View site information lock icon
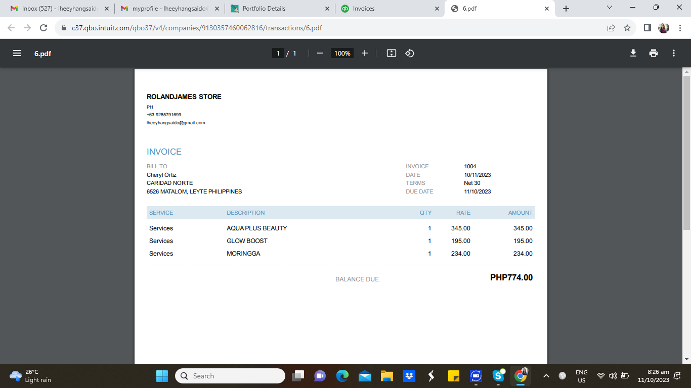 tap(64, 28)
